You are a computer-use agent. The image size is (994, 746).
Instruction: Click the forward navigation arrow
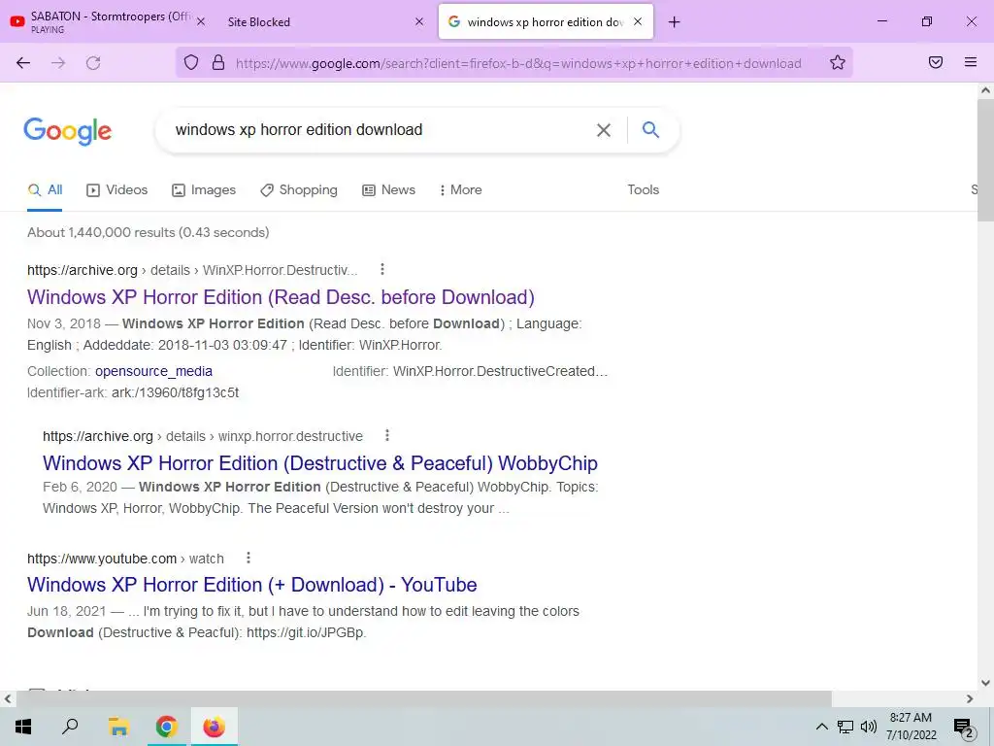[x=58, y=63]
